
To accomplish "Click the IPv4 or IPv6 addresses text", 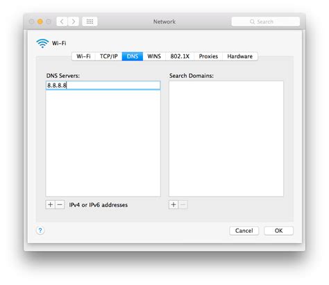I will pyautogui.click(x=99, y=205).
